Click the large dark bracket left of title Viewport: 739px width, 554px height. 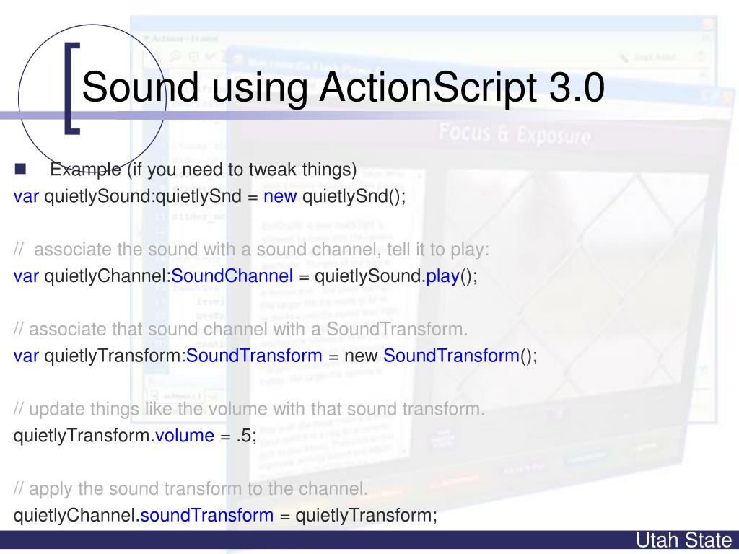[70, 88]
